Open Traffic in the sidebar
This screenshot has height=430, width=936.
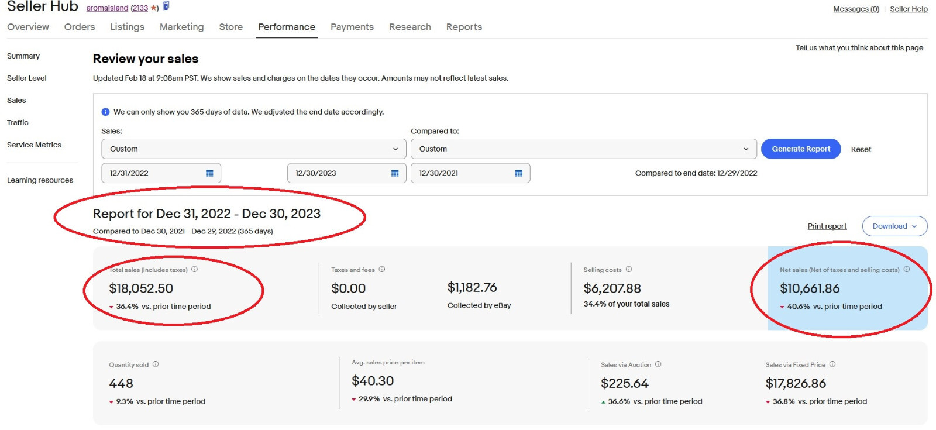(x=18, y=123)
